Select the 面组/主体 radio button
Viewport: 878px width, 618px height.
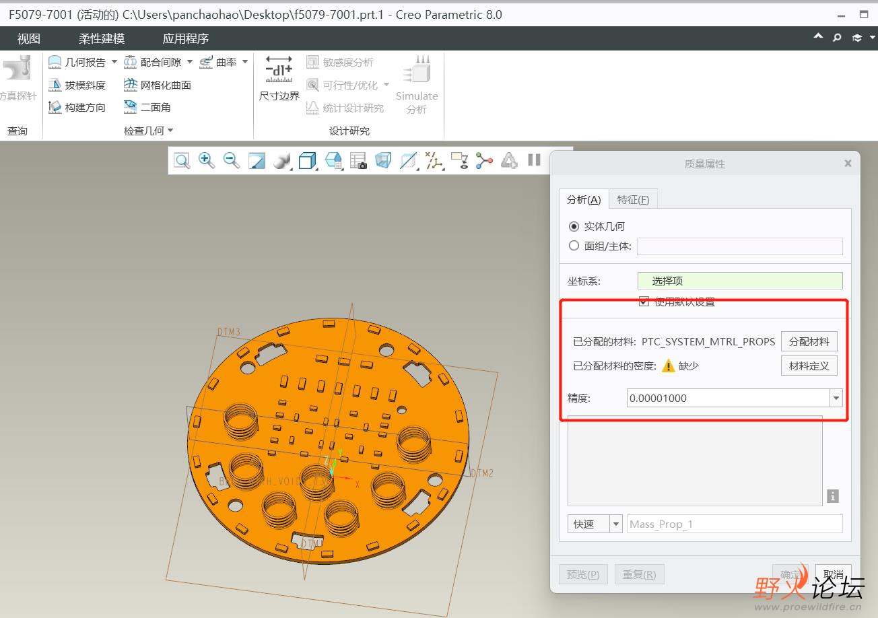click(x=574, y=246)
